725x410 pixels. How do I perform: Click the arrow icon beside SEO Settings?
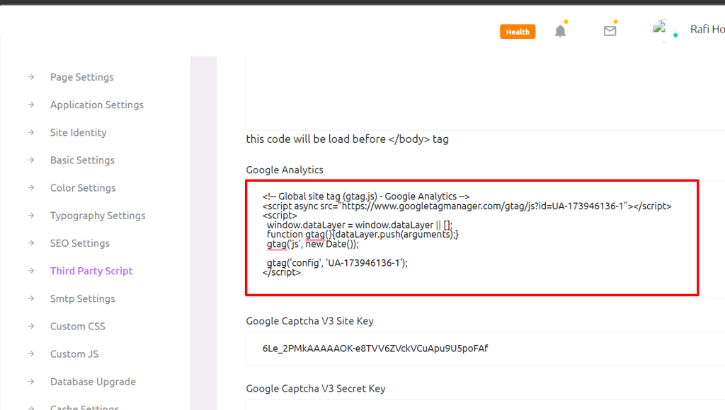[x=31, y=243]
